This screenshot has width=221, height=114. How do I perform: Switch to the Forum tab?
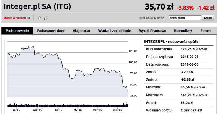point(206,31)
